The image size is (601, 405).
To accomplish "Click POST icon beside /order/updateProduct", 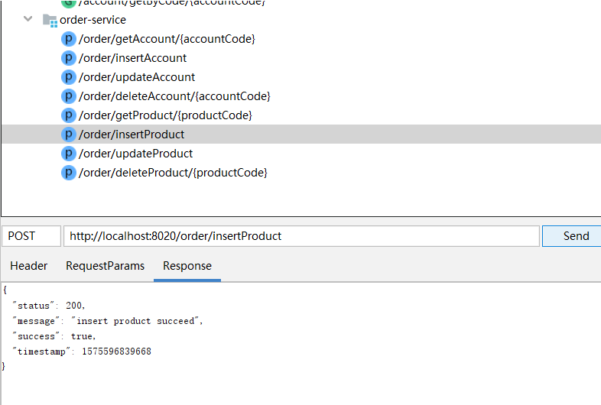I will [x=69, y=154].
